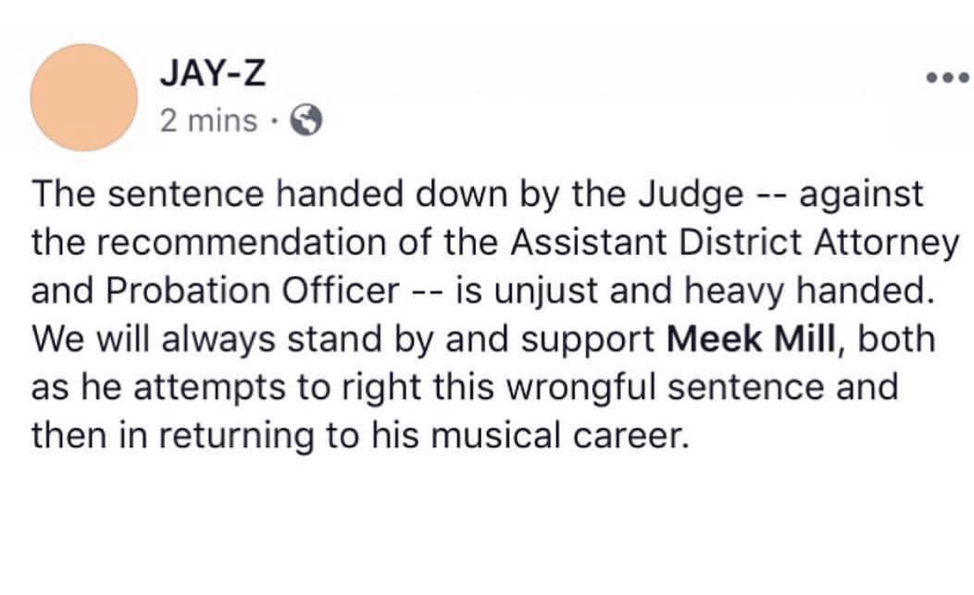Click the "2 mins" post timestamp
This screenshot has width=974, height=595.
(x=209, y=121)
